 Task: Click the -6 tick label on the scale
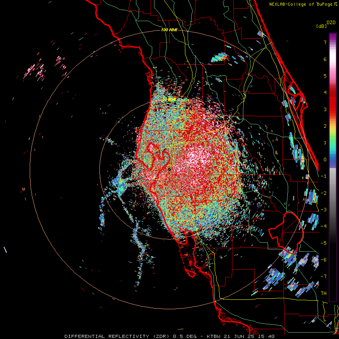pyautogui.click(x=324, y=260)
